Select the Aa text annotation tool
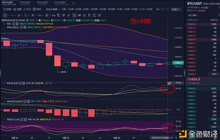The height and width of the screenshot is (140, 220). click(54, 15)
